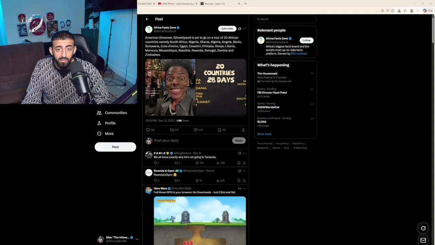435x245 pixels.
Task: Like Rwanda Is Open comment with 87 likes
Action: [197, 181]
